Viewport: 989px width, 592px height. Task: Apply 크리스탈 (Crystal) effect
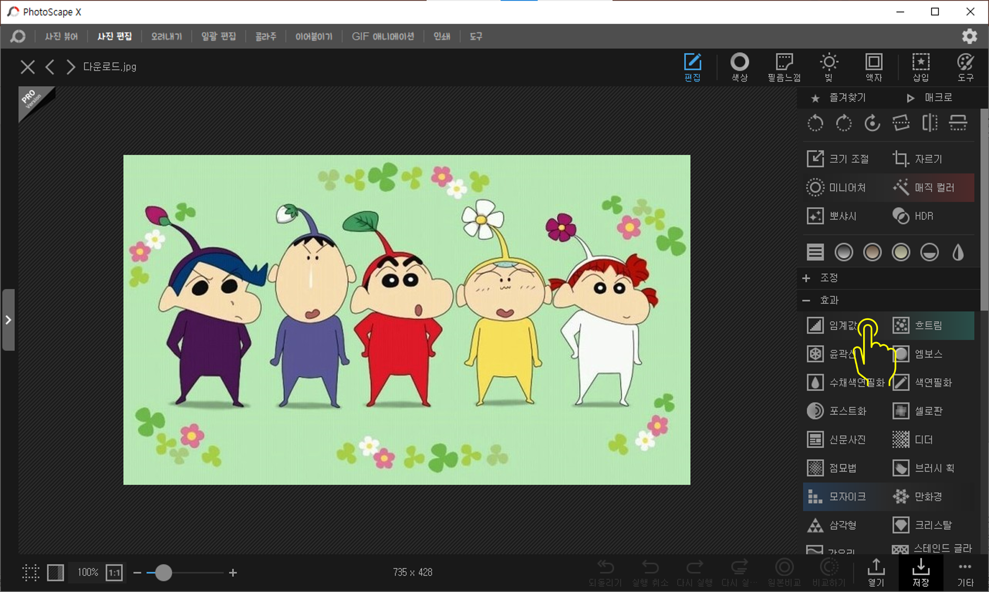923,525
